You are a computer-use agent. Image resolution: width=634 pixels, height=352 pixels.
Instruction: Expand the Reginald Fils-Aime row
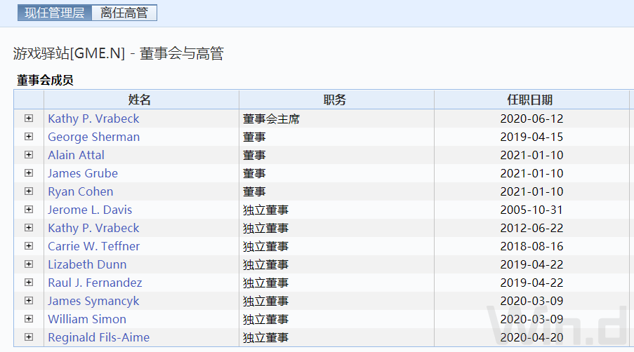[29, 337]
